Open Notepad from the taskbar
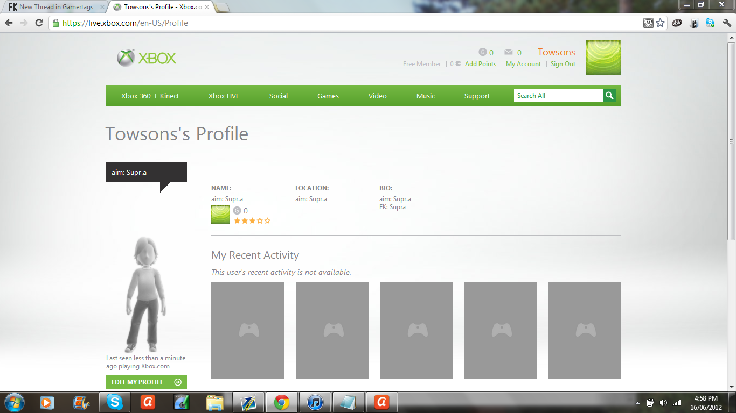Image resolution: width=736 pixels, height=413 pixels. click(x=349, y=402)
